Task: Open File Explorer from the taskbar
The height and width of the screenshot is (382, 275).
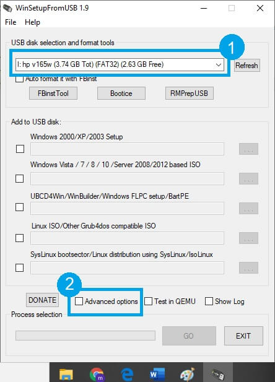Action: [x=66, y=374]
